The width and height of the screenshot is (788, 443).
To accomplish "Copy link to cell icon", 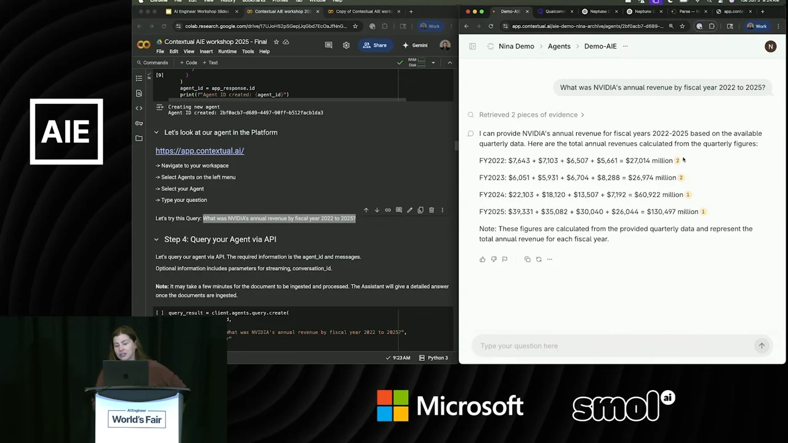I will [x=388, y=210].
